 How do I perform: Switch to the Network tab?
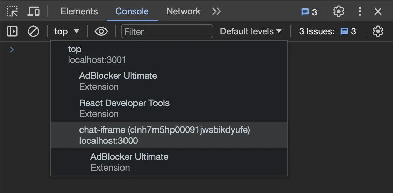click(x=183, y=11)
